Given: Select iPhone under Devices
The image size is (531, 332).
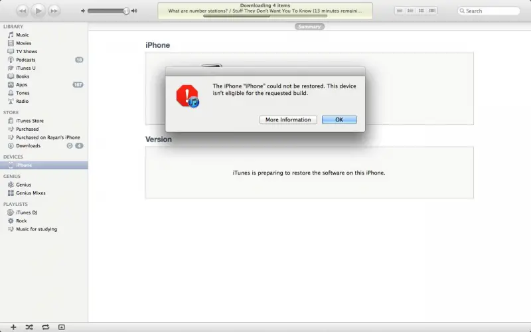Looking at the screenshot, I should [44, 165].
